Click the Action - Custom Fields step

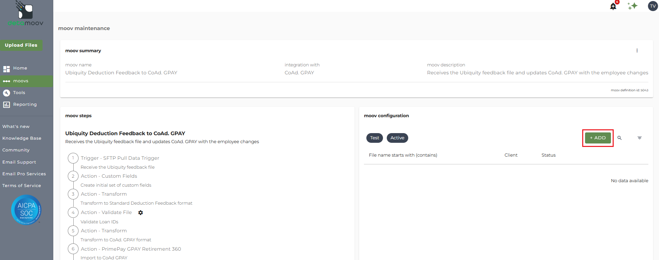pyautogui.click(x=109, y=176)
